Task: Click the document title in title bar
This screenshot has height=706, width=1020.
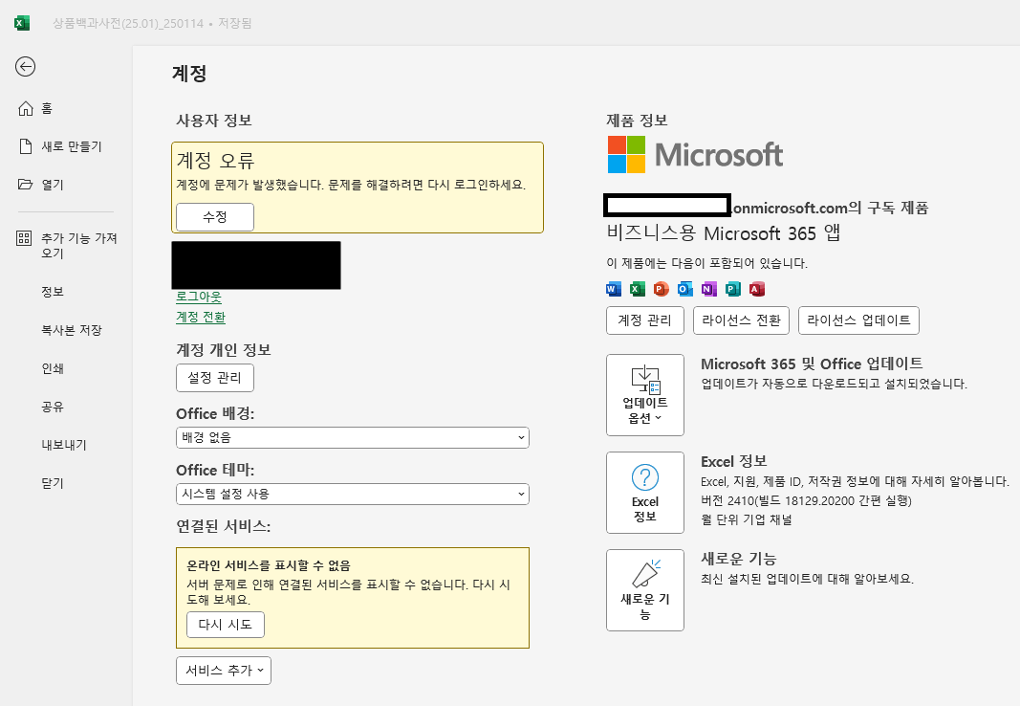Action: (x=128, y=23)
